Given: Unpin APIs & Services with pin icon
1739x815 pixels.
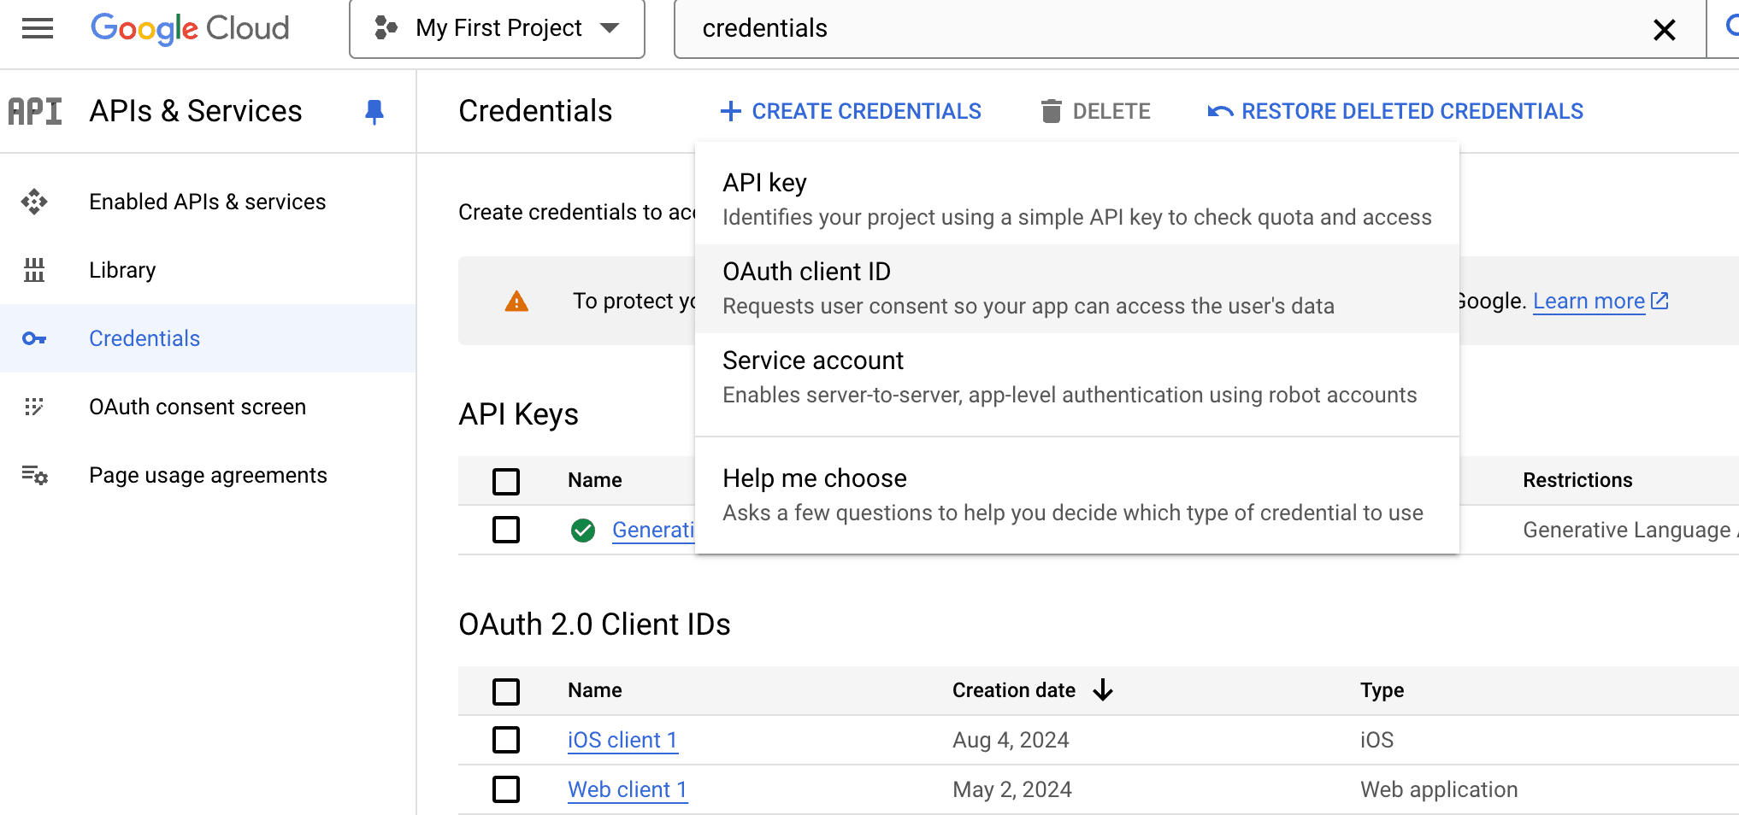Looking at the screenshot, I should tap(374, 112).
